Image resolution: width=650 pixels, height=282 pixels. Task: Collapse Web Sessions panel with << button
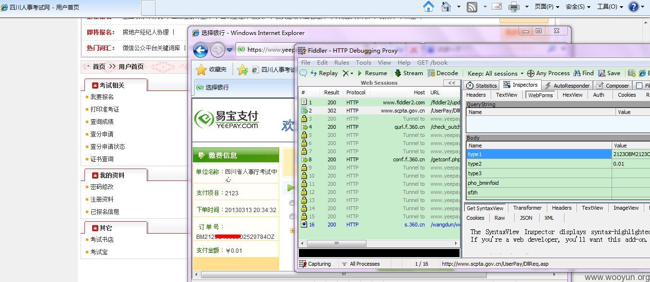pos(451,83)
